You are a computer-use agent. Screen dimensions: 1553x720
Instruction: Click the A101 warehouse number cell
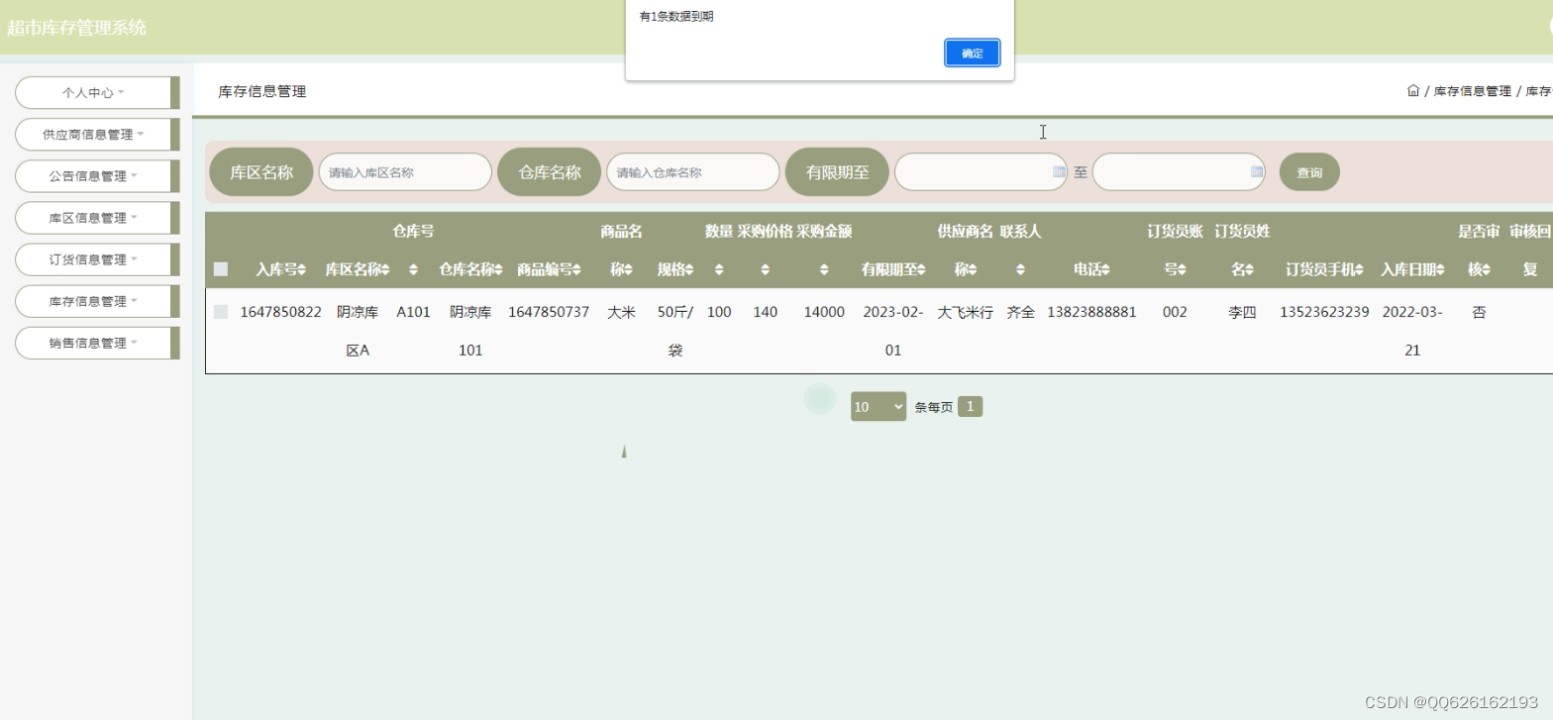pyautogui.click(x=413, y=312)
